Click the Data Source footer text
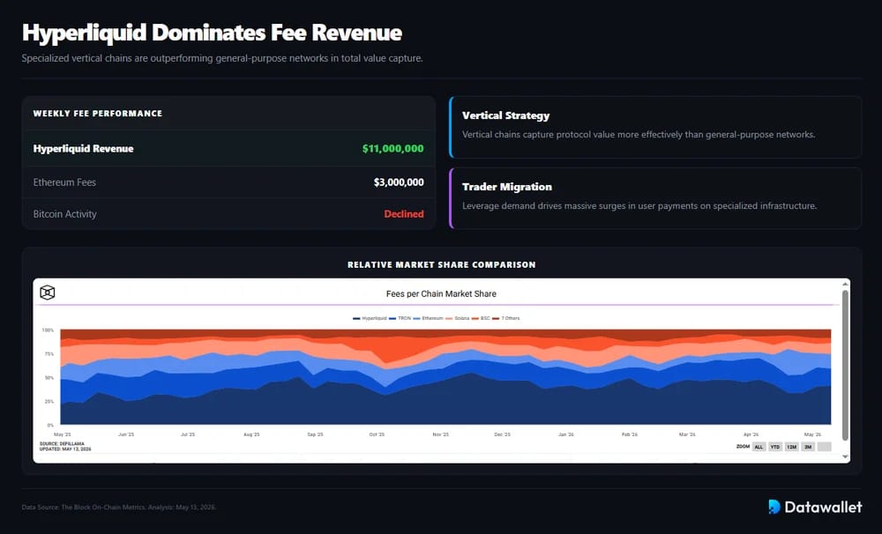The image size is (882, 534). [119, 507]
